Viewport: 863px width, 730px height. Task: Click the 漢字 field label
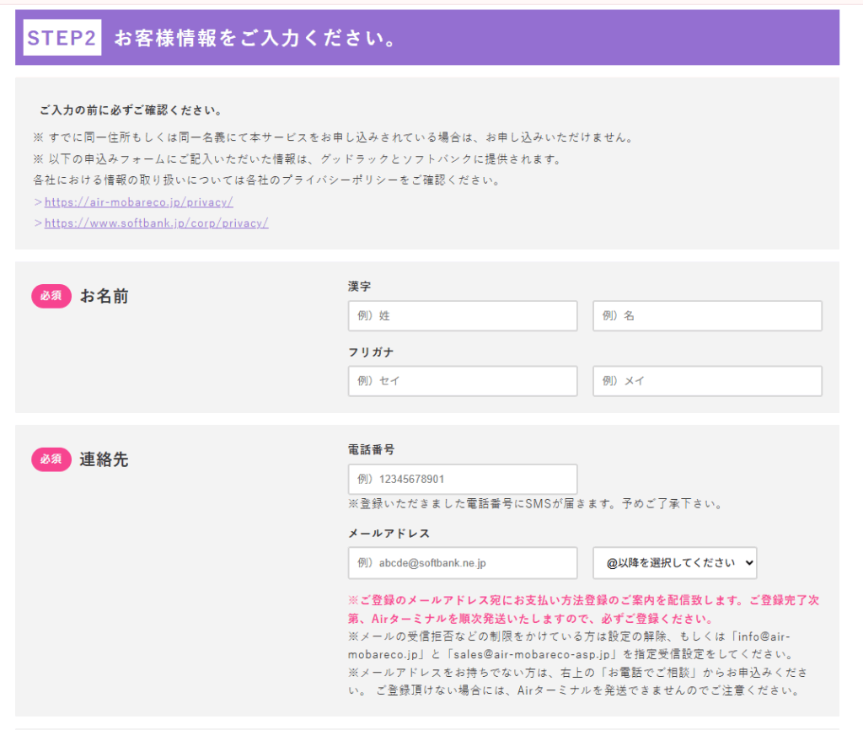coord(359,287)
